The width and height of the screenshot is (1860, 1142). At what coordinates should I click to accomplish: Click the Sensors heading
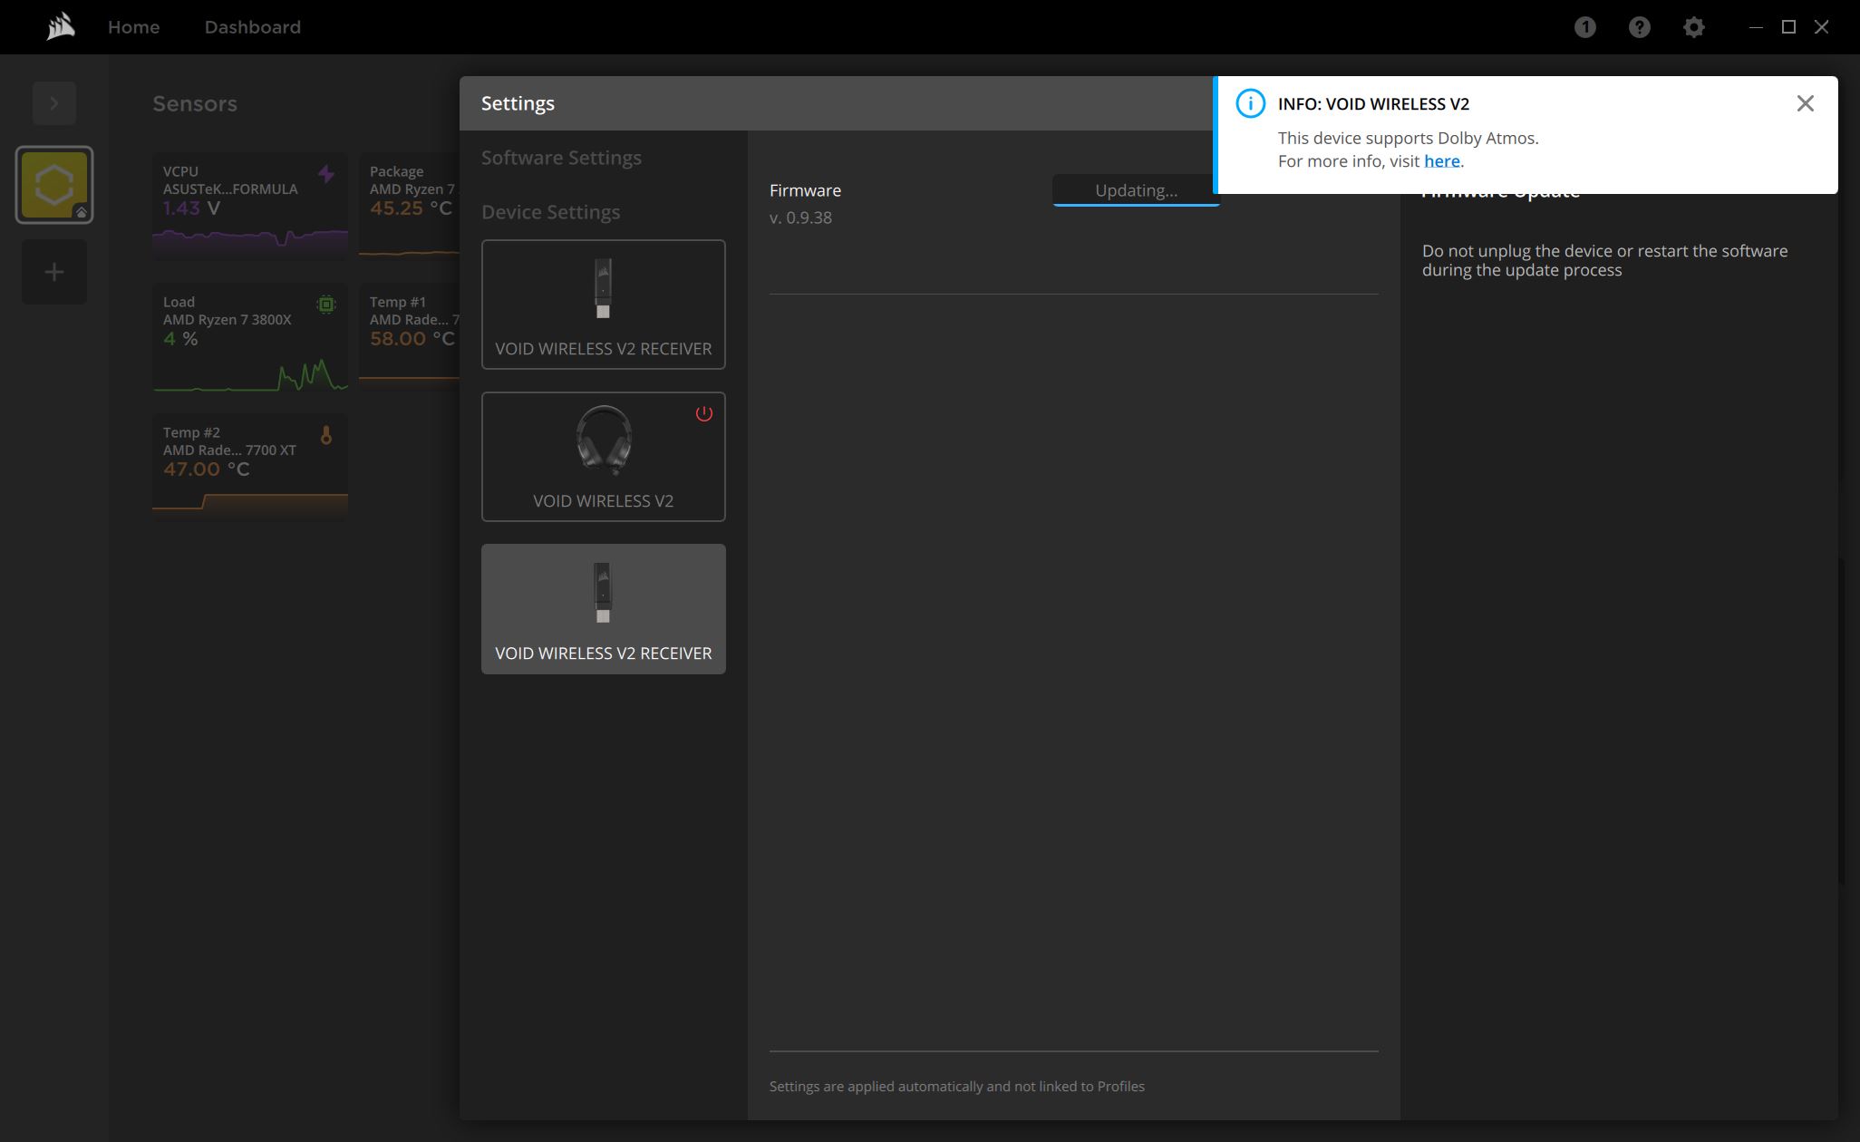pos(195,103)
